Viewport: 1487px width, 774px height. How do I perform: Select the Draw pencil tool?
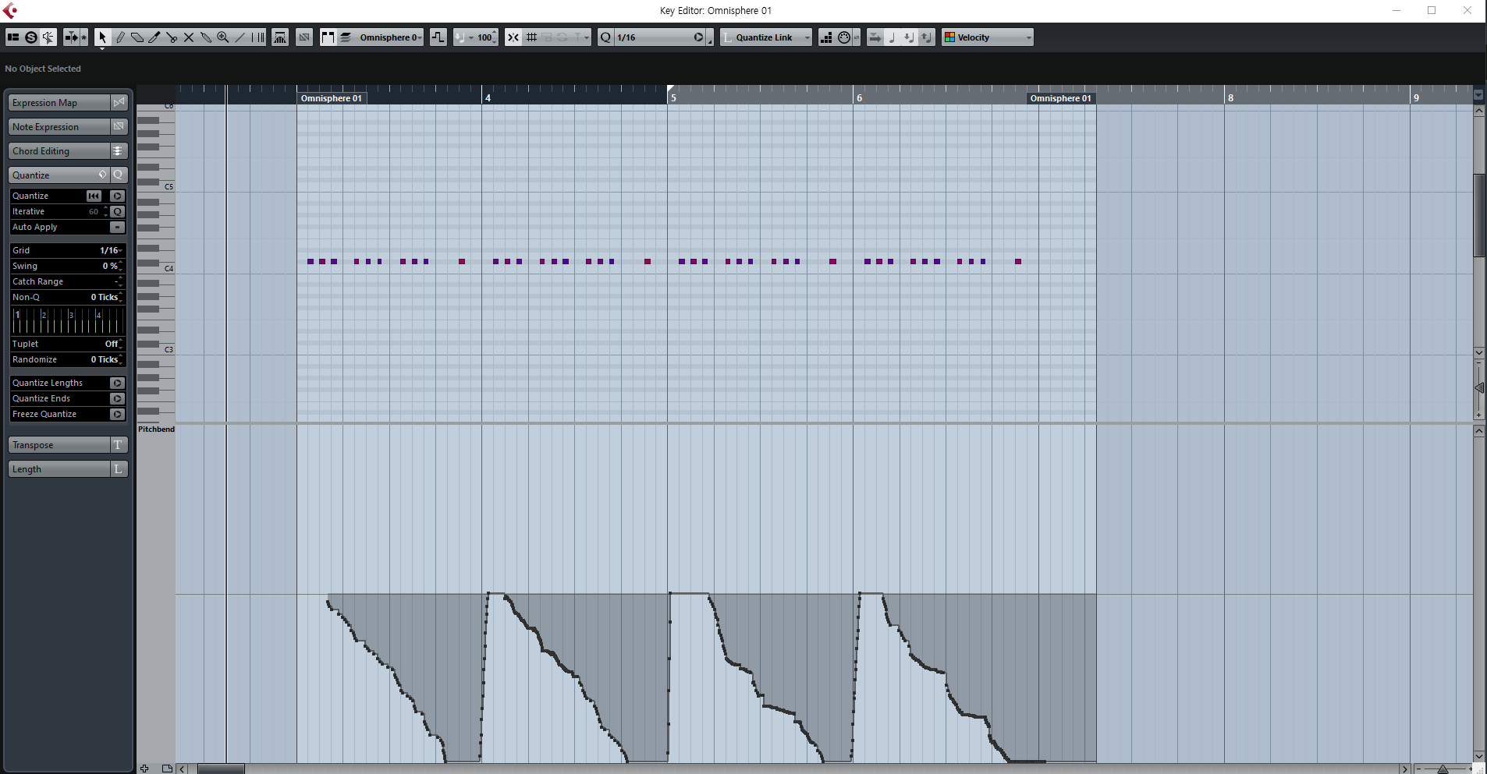tap(120, 37)
